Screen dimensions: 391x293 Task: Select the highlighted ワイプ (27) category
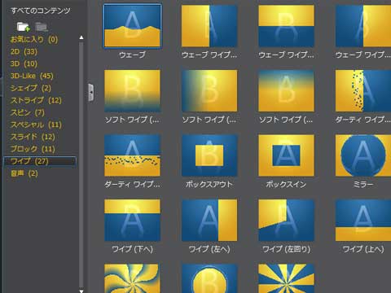click(x=40, y=161)
